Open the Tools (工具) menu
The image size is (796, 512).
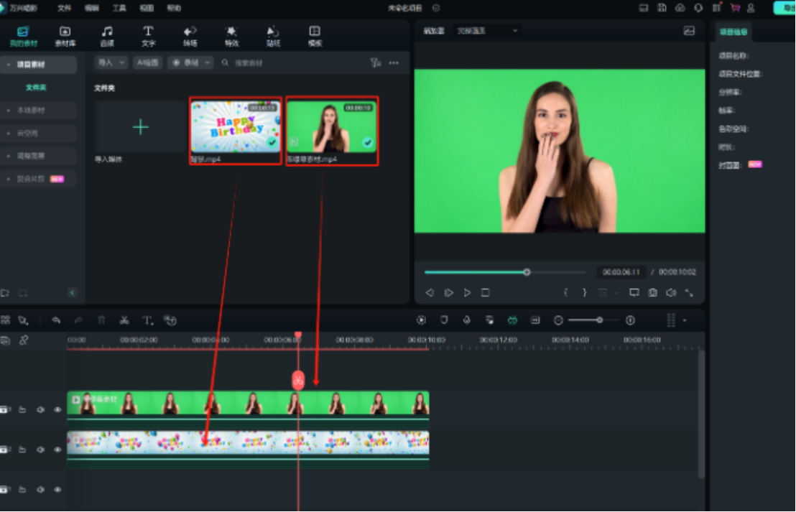tap(119, 8)
